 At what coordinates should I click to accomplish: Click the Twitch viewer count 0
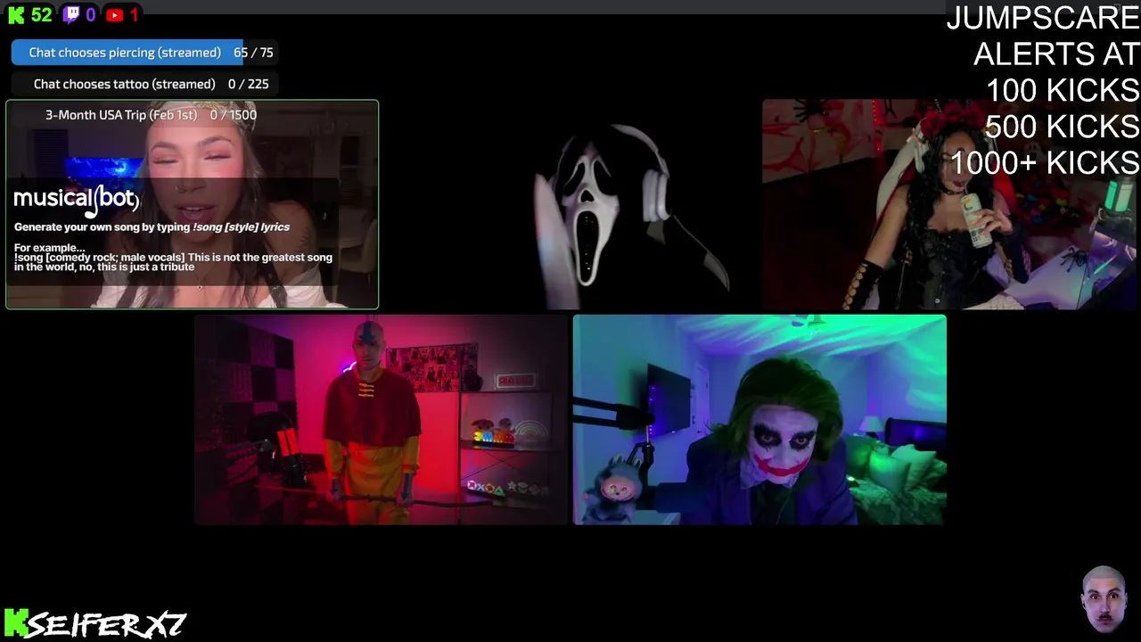coord(90,15)
